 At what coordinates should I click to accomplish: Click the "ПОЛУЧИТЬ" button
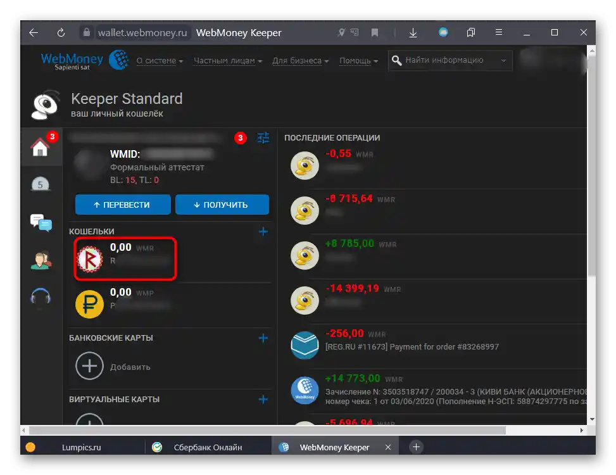point(222,205)
